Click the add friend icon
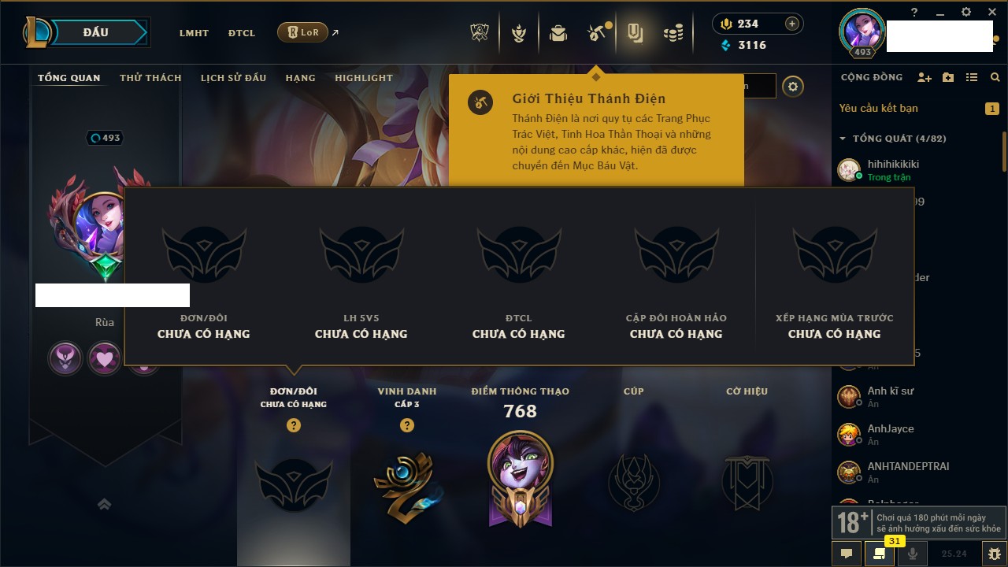 point(925,77)
